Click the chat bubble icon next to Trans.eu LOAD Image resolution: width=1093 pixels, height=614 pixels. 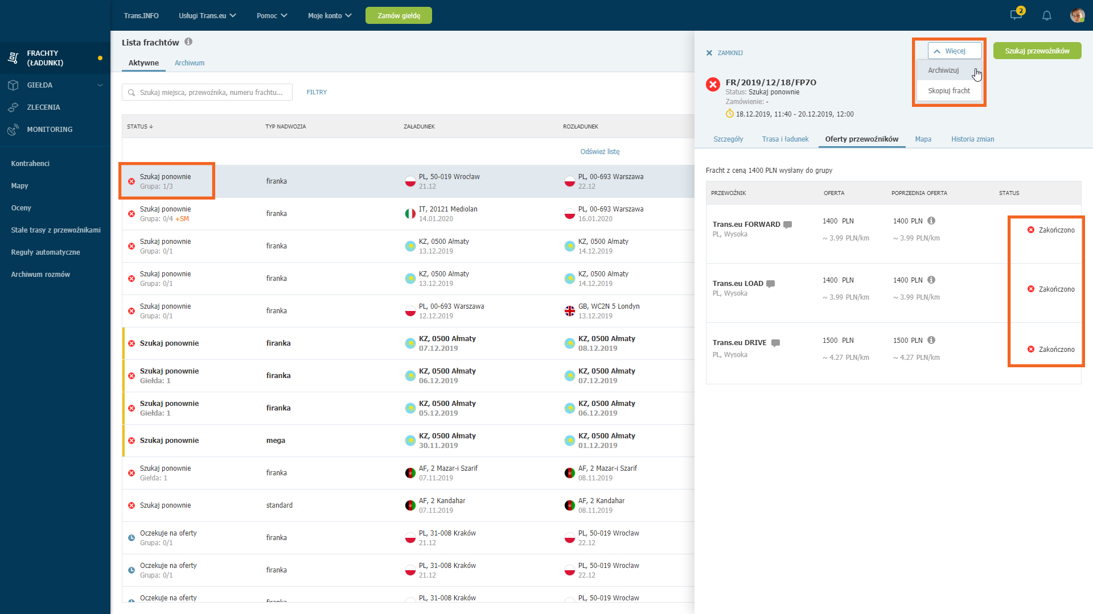point(771,284)
